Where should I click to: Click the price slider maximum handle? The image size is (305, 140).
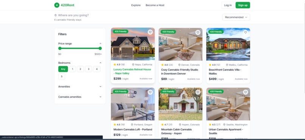[100, 48]
